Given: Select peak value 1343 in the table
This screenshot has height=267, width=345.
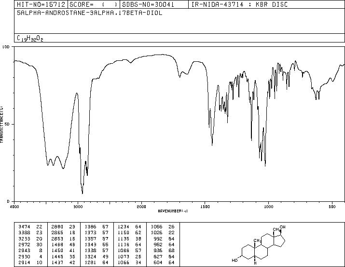Looking at the screenshot, I should [90, 244].
